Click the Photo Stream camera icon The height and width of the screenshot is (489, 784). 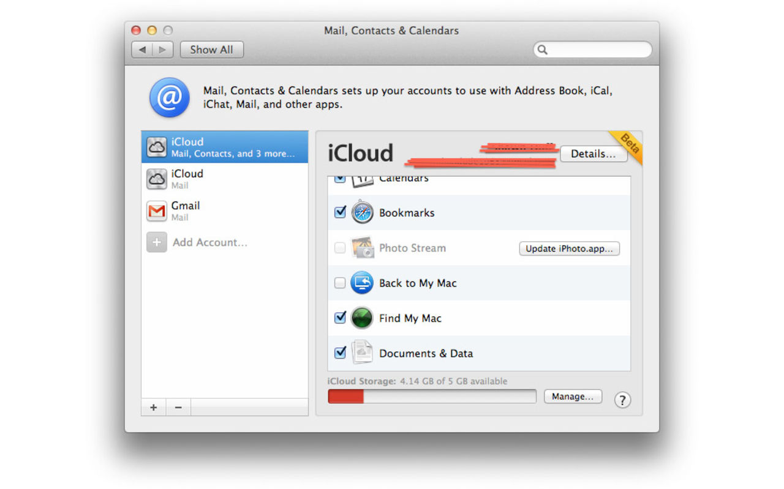[364, 248]
